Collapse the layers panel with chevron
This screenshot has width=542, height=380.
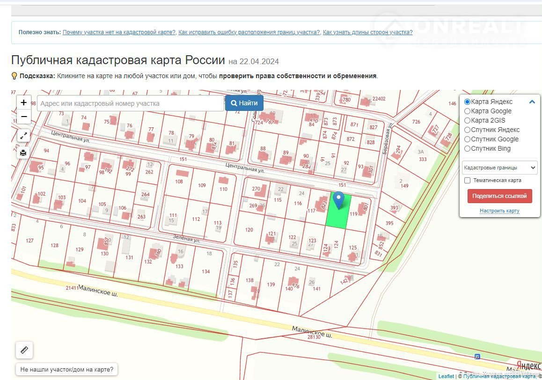(532, 102)
